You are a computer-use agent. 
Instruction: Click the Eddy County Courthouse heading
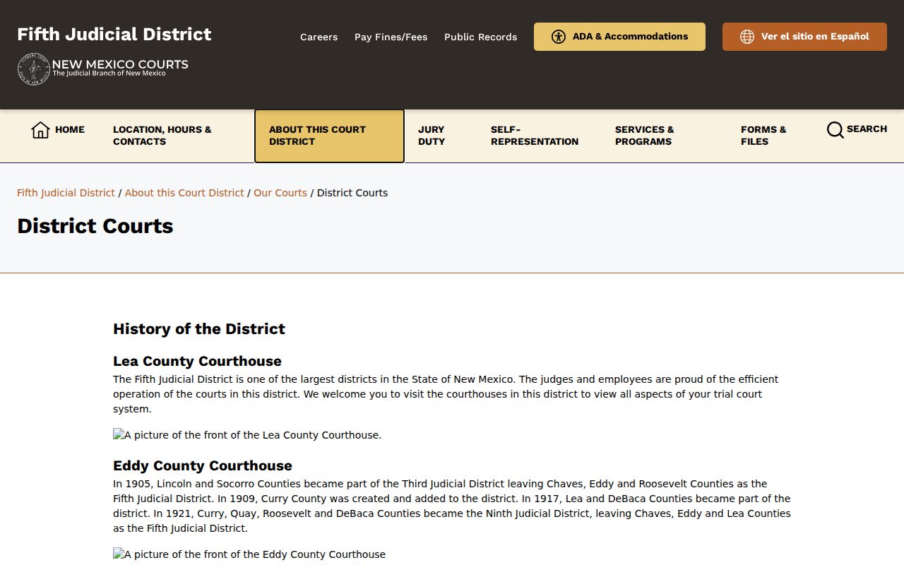(x=203, y=466)
